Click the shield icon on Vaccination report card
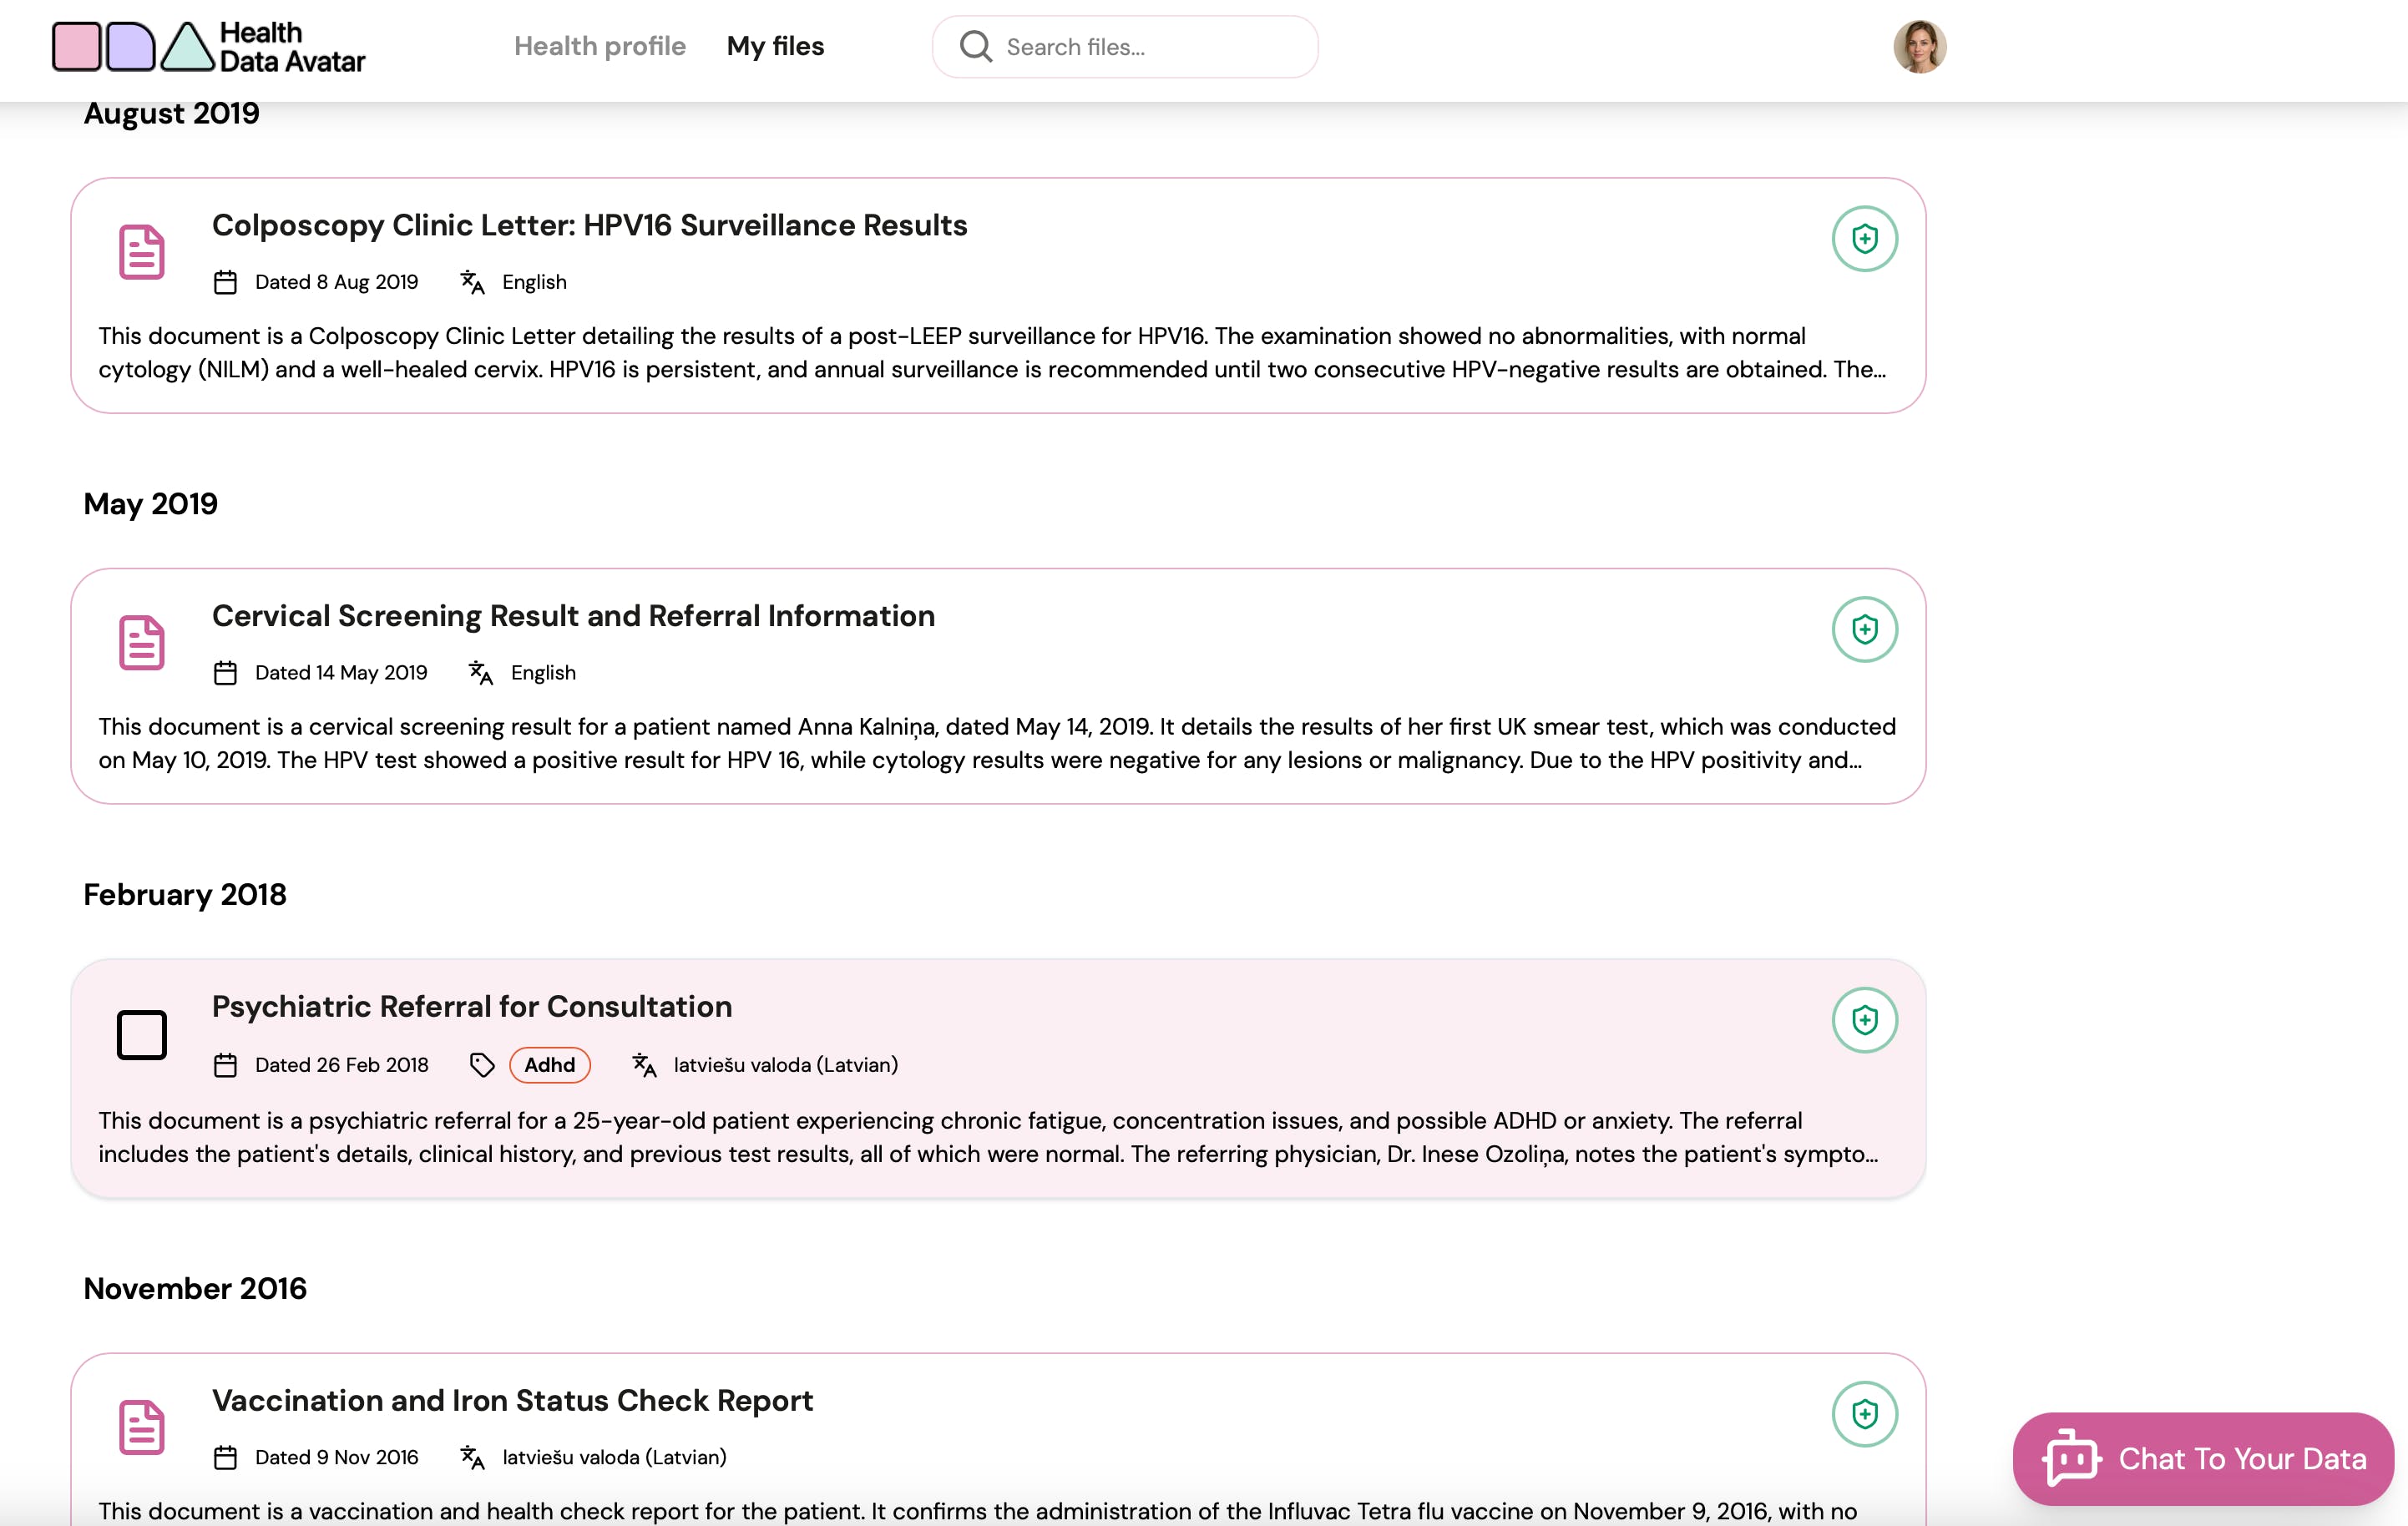The height and width of the screenshot is (1526, 2408). (x=1864, y=1414)
